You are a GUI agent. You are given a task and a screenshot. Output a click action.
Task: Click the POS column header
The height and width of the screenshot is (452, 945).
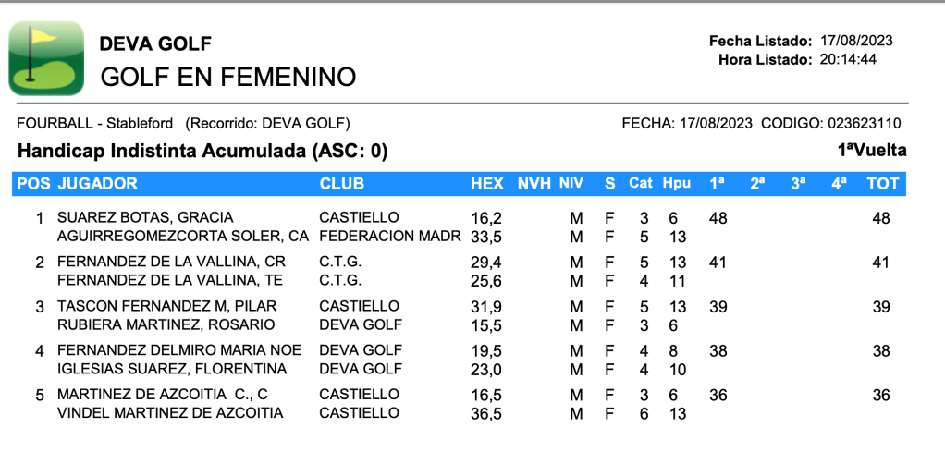pos(33,184)
